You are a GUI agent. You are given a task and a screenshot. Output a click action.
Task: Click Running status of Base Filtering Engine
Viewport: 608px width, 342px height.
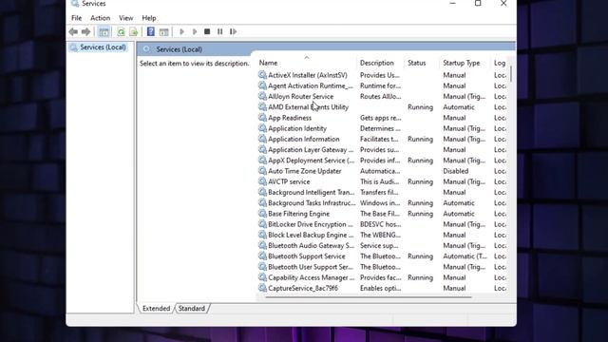(420, 214)
